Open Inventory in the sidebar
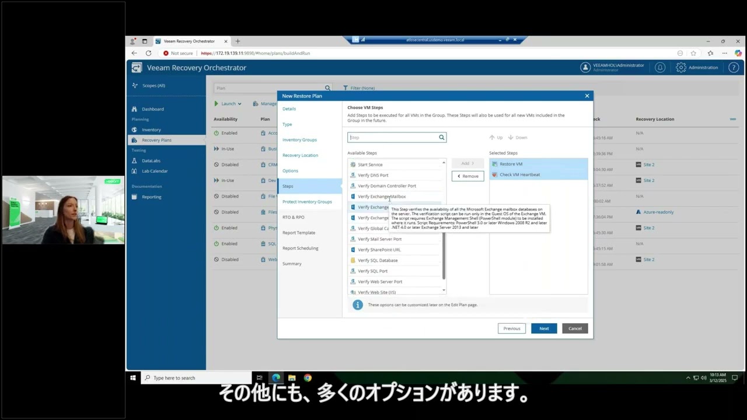The image size is (747, 420). pyautogui.click(x=151, y=129)
